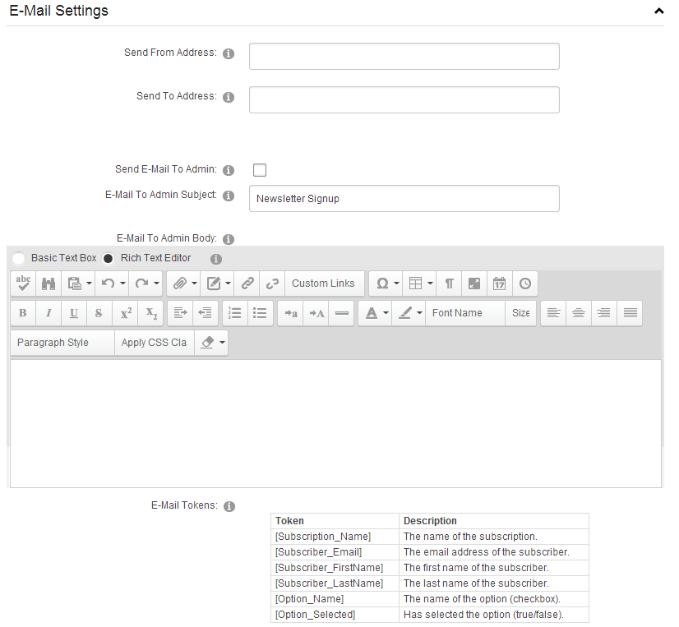
Task: Justify the text alignment
Action: pos(630,313)
